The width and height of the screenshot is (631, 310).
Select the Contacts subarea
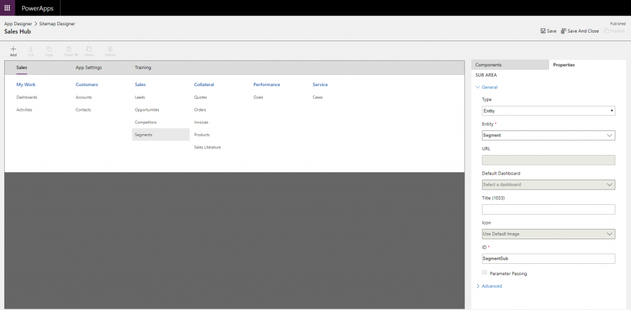tap(83, 109)
